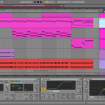This screenshot has width=105, height=105.
Task: Click the Saturator Freq knob
Action: [x=49, y=97]
